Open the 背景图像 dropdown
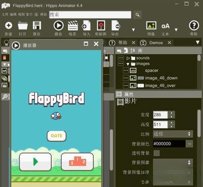Viewport: 203px width, 187px height. point(173,163)
